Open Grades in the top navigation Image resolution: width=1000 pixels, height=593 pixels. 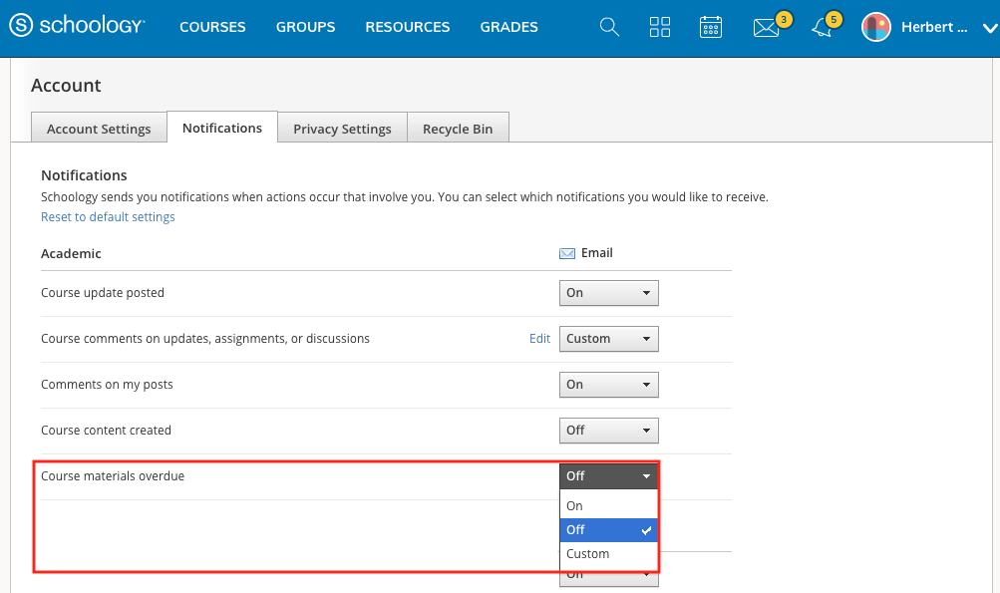click(508, 27)
